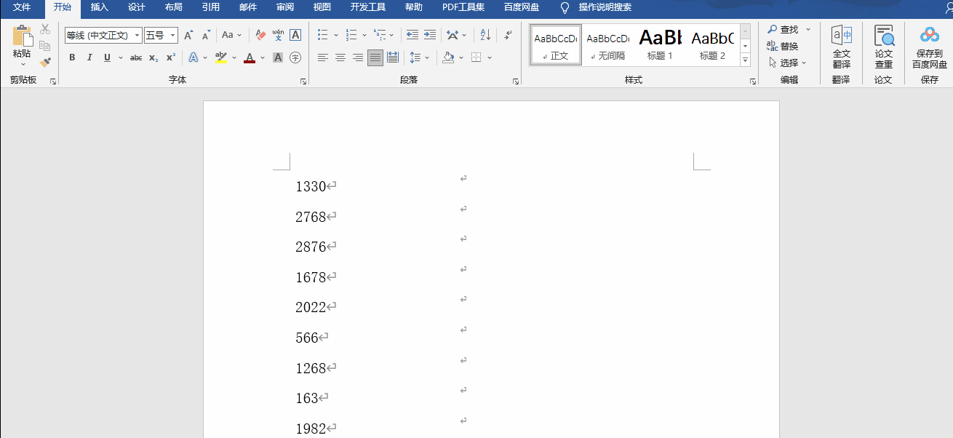The height and width of the screenshot is (438, 953).
Task: Click the Copy icon in the clipboard group
Action: [45, 46]
